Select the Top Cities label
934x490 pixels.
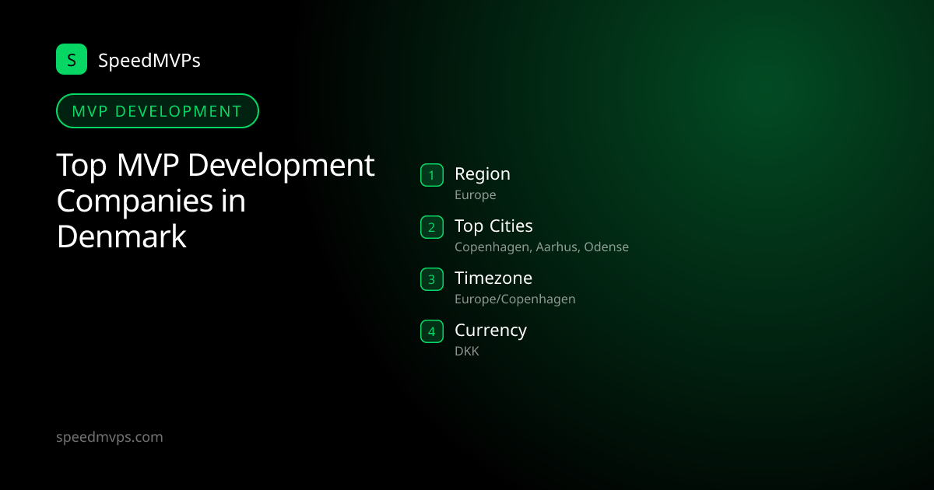[x=493, y=226]
